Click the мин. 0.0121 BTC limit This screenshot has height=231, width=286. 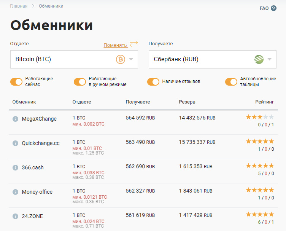[90, 197]
